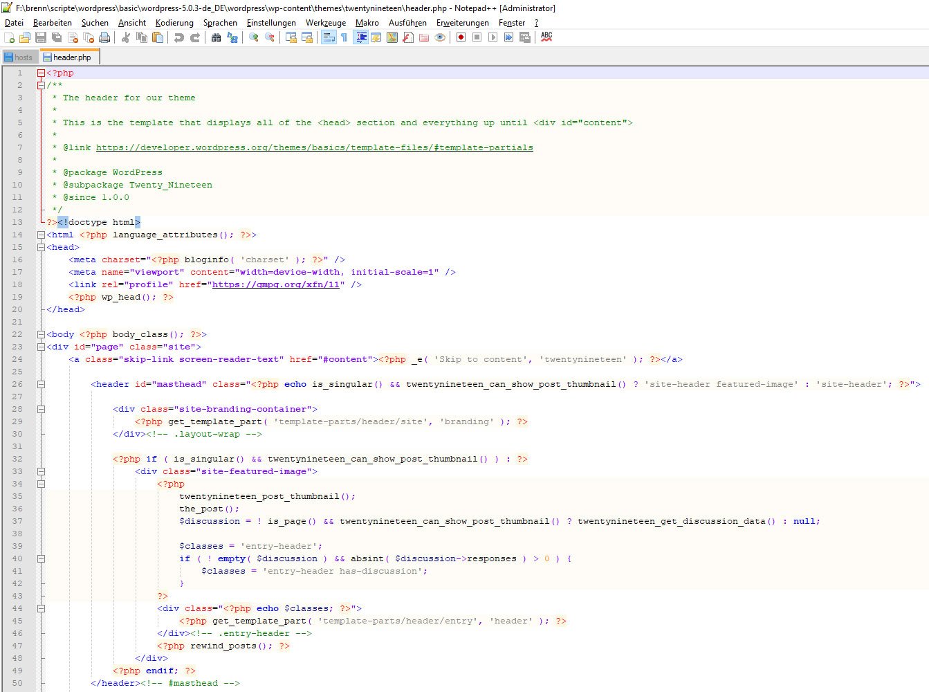Save current recorded macro icon
Screen dimensions: 929x692
pos(524,37)
